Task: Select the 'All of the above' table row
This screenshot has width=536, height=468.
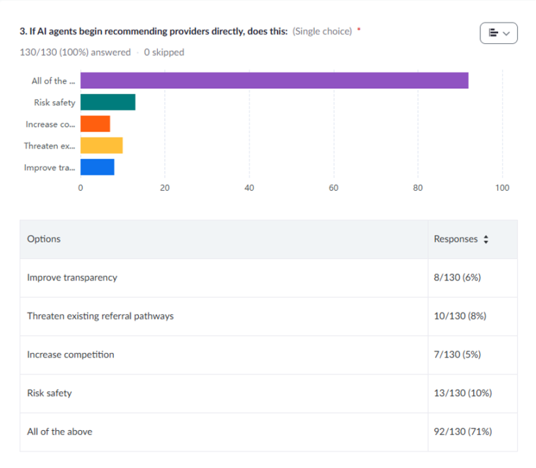Action: click(60, 432)
